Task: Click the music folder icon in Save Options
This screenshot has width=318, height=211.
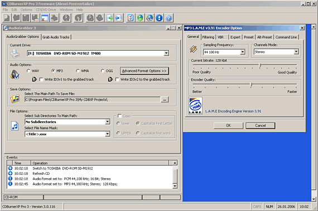Action: click(x=15, y=99)
